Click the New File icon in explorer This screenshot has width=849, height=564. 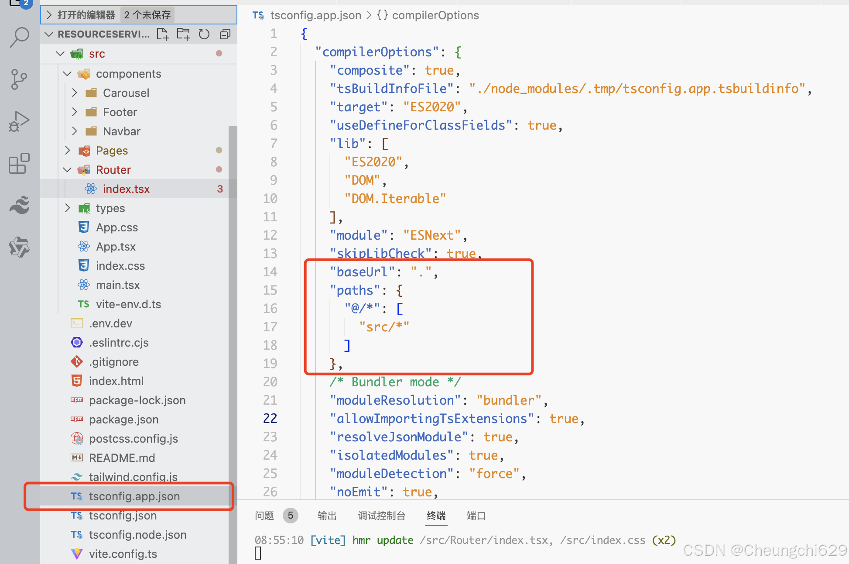click(163, 34)
